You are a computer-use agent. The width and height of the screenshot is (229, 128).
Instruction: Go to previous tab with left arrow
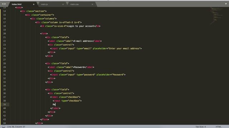(x=3, y=4)
